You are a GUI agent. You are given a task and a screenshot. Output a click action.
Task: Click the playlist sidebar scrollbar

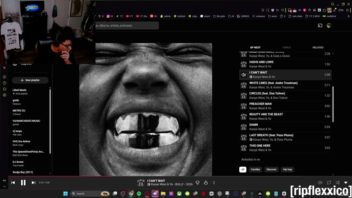pos(50,121)
